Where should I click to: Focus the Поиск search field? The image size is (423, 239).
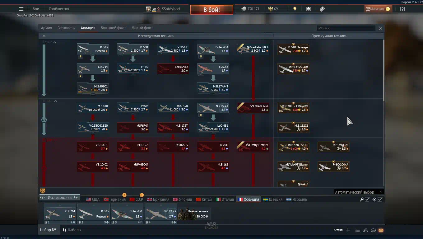346,28
